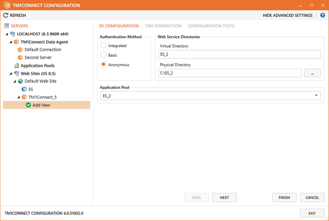Select the Default Connection tree item
Viewport: 329px width, 221px height.
point(43,50)
